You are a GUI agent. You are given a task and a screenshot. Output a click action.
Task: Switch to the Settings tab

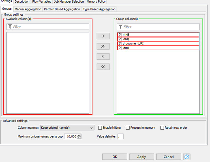6,1
